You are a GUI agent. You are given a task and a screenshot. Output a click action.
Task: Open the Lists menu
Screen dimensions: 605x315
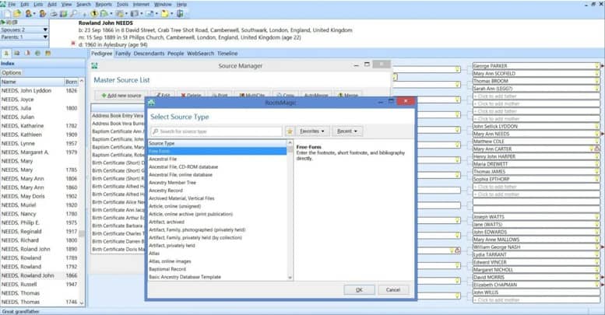click(38, 4)
